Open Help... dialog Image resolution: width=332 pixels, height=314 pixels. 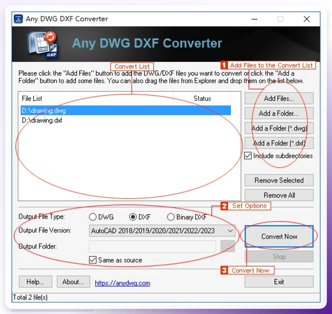[x=35, y=281]
